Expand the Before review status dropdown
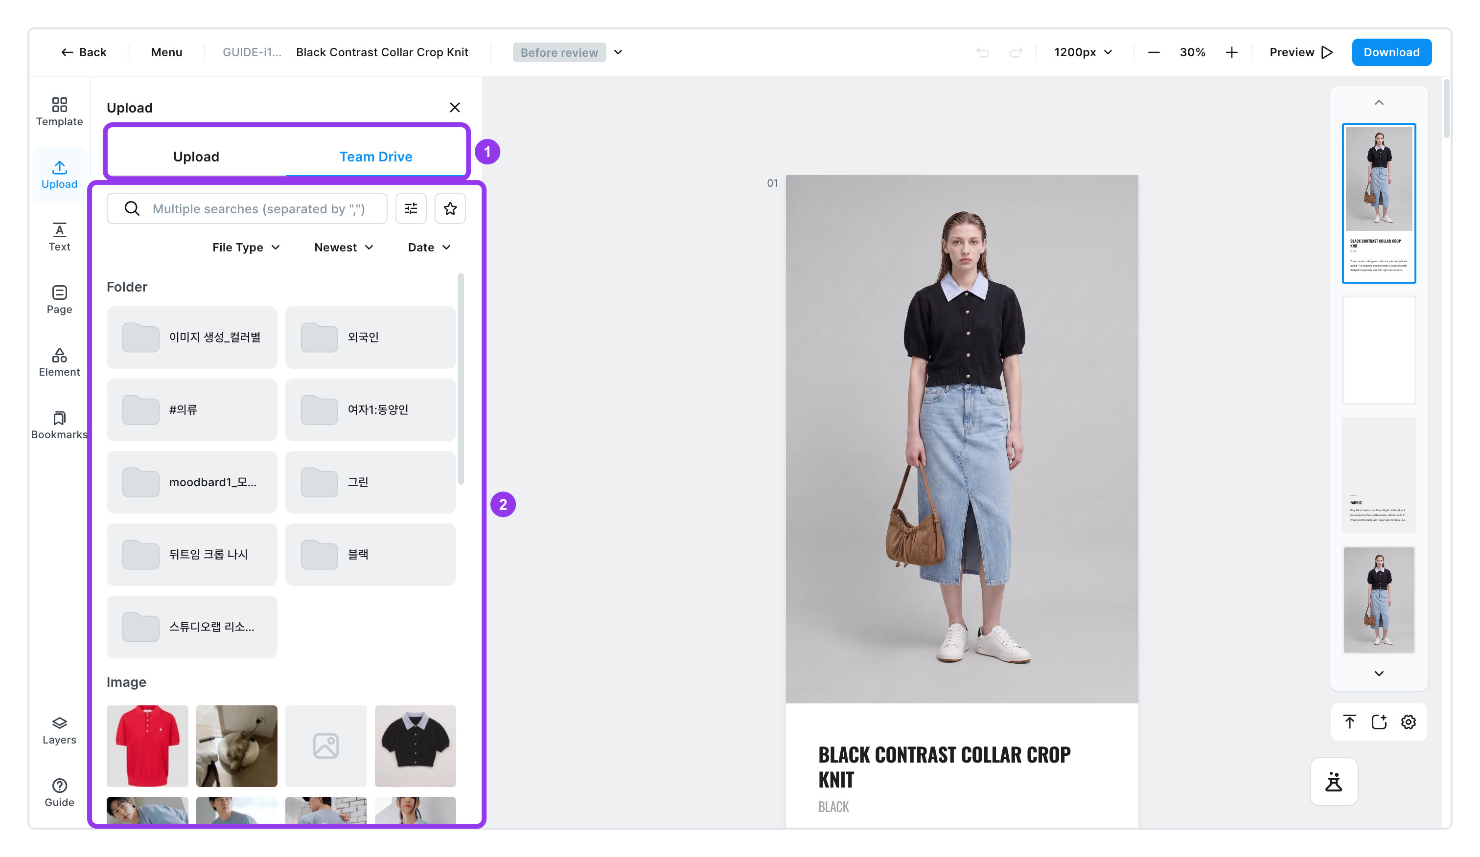This screenshot has height=857, width=1480. pos(618,52)
